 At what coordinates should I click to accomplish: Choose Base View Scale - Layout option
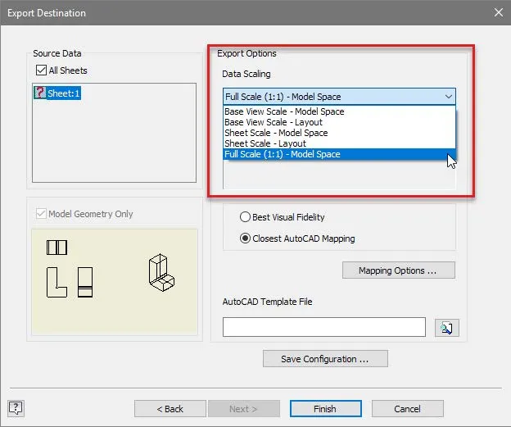339,122
